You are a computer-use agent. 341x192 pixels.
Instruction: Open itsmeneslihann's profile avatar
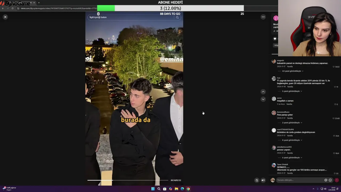tap(274, 113)
